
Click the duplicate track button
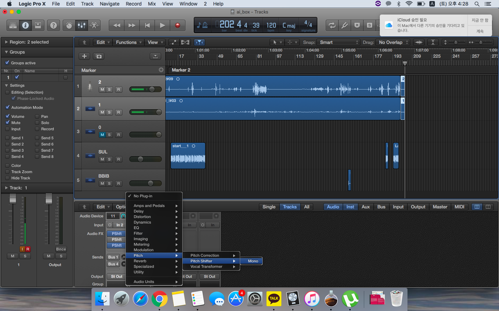[x=99, y=56]
